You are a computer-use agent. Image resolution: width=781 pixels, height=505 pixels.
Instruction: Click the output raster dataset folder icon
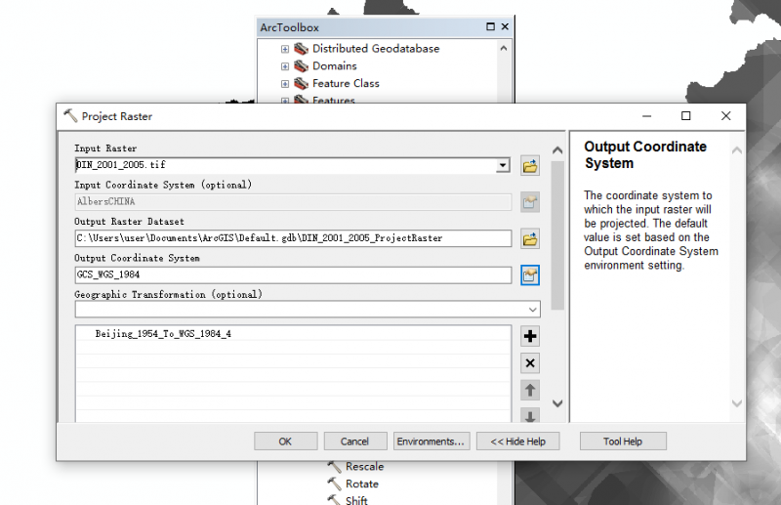(x=530, y=239)
